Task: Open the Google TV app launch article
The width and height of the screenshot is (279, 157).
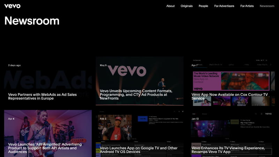Action: [138, 150]
